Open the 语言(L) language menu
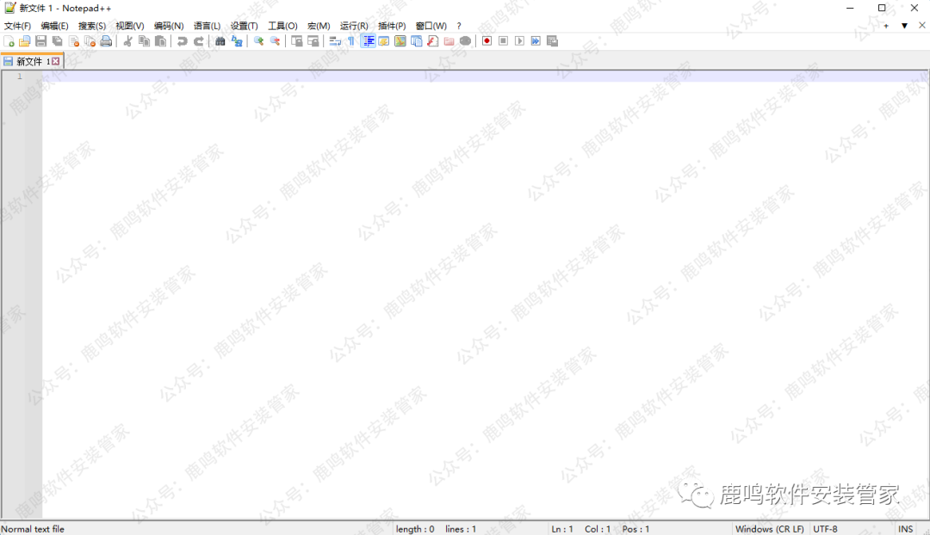930x535 pixels. click(207, 26)
